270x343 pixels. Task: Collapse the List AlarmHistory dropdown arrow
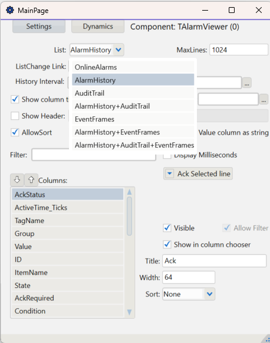[x=118, y=50]
